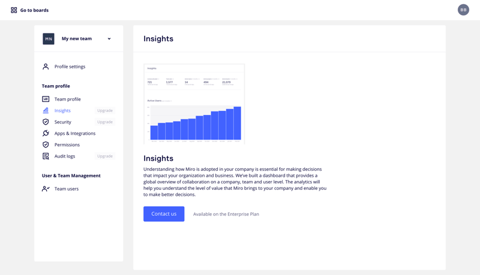
Task: Select Insights in the sidebar
Action: point(62,111)
